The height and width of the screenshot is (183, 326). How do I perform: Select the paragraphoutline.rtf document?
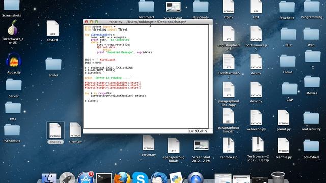tap(228, 116)
